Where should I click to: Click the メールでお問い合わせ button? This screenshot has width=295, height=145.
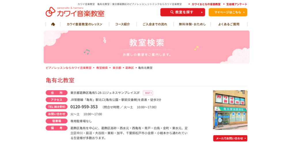(230, 138)
